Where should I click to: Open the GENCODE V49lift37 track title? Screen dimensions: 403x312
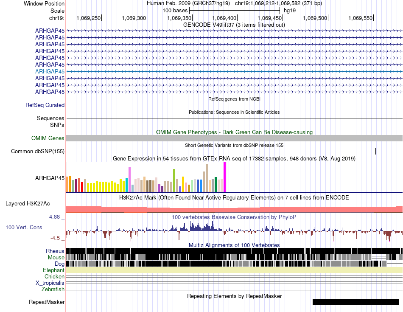234,25
